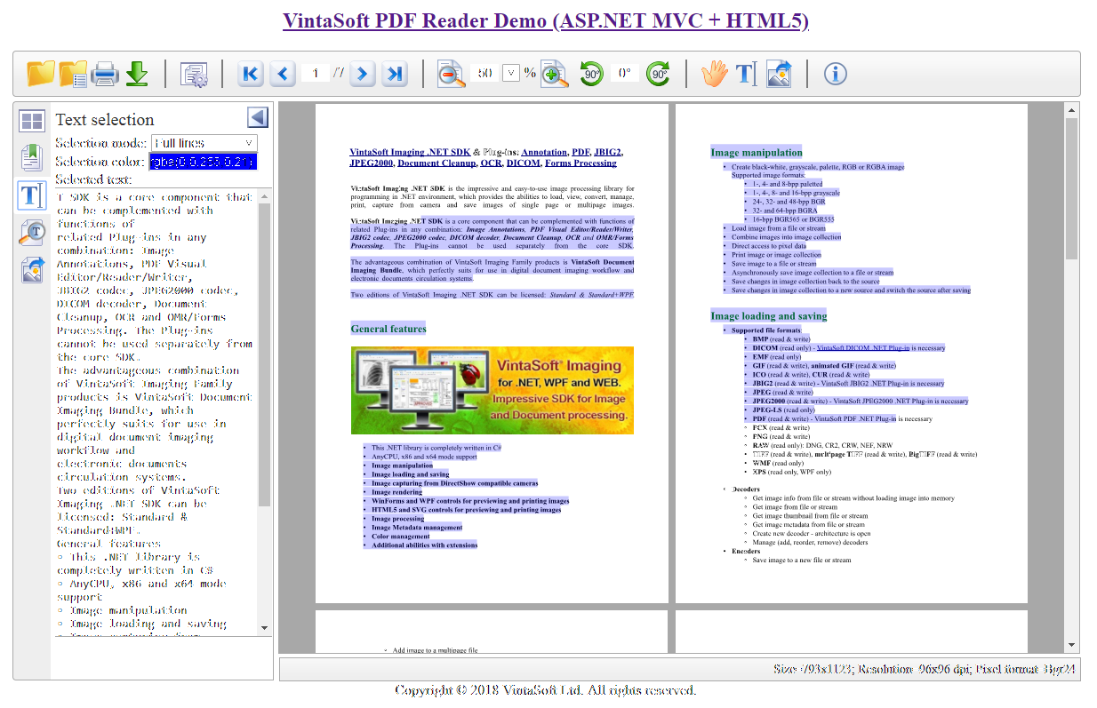Open the image extraction side panel tab
Image resolution: width=1097 pixels, height=708 pixels.
pos(32,269)
